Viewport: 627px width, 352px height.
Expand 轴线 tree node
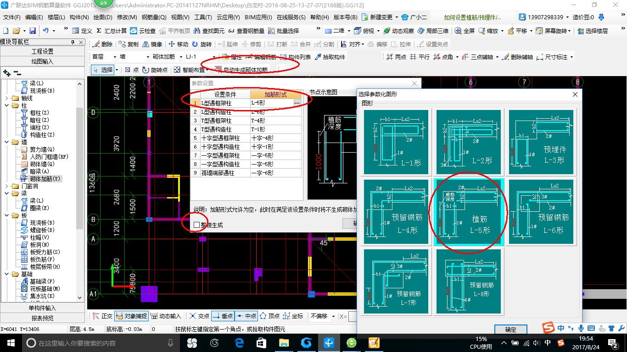tap(6, 98)
